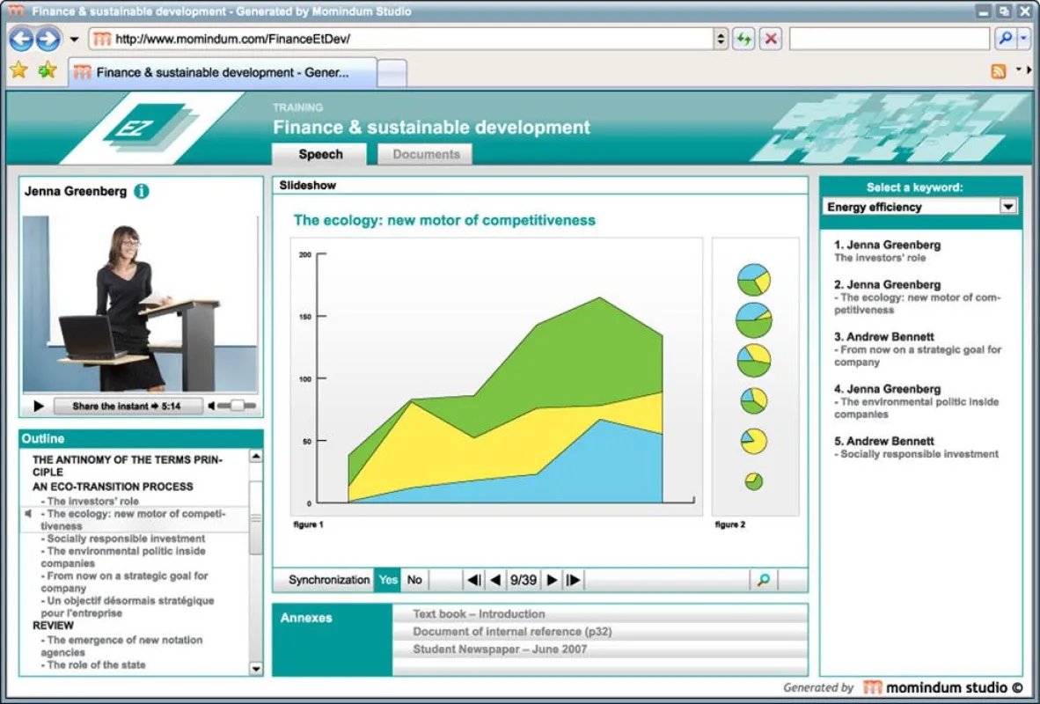Open browser history dropdown arrow
The image size is (1040, 704).
pyautogui.click(x=74, y=39)
